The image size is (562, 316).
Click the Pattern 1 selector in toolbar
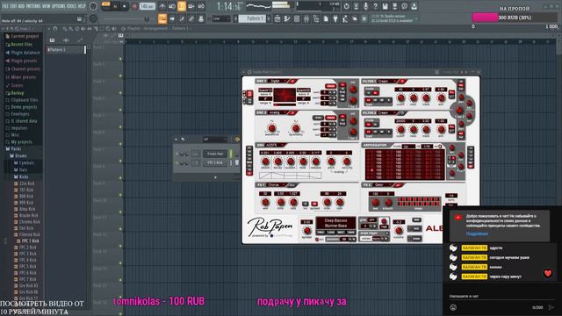click(253, 18)
